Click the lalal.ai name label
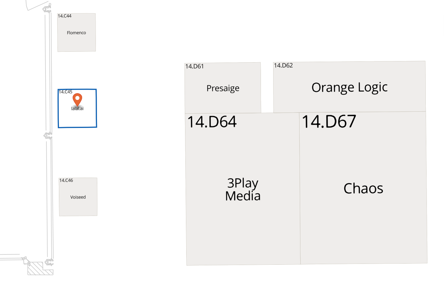Screen dimensions: 444x285 point(77,109)
